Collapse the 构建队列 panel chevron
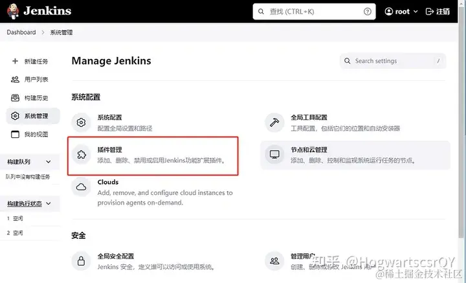The image size is (466, 283). click(x=49, y=162)
